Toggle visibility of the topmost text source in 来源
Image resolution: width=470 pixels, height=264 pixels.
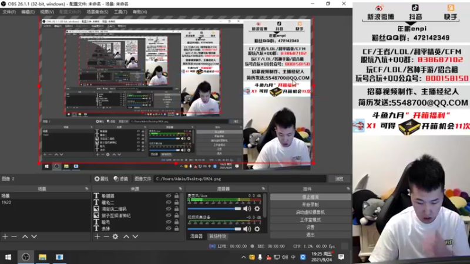point(169,196)
